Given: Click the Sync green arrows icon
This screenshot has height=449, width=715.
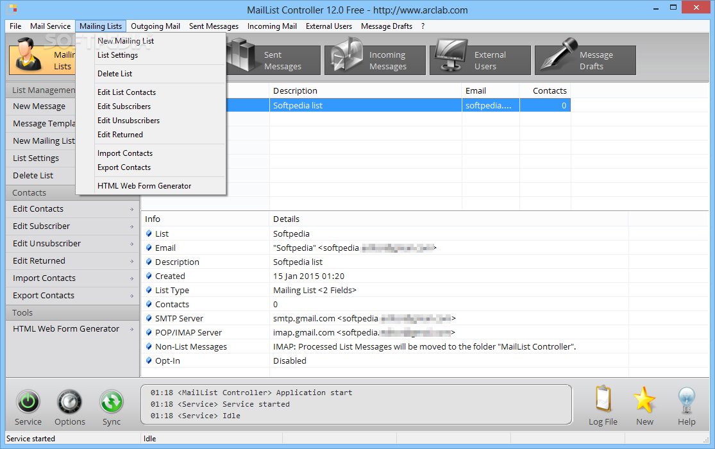Looking at the screenshot, I should coord(112,402).
